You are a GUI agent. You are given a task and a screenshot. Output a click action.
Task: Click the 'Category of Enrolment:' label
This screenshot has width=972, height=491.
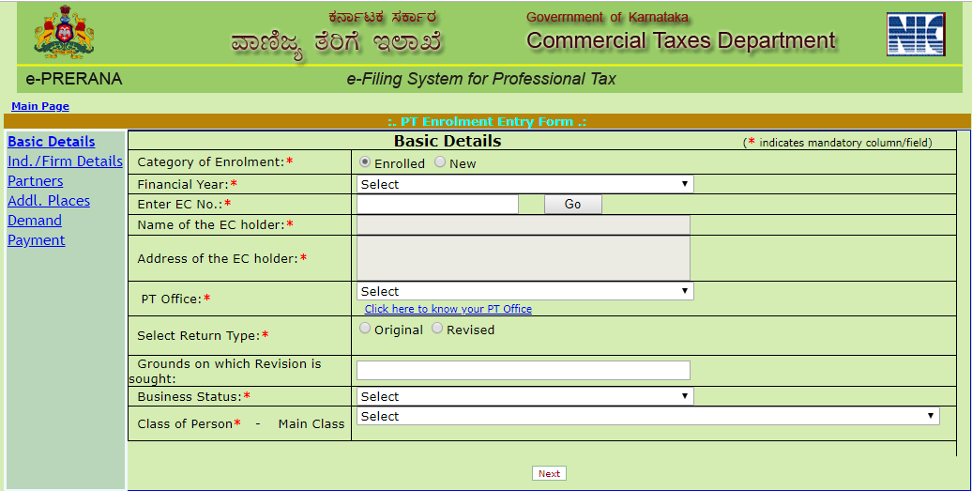click(211, 162)
